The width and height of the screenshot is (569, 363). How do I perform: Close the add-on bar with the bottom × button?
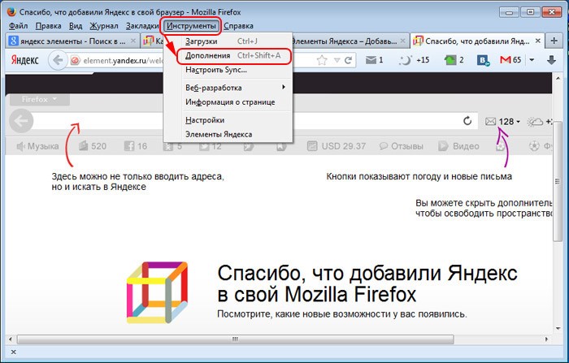click(x=13, y=352)
